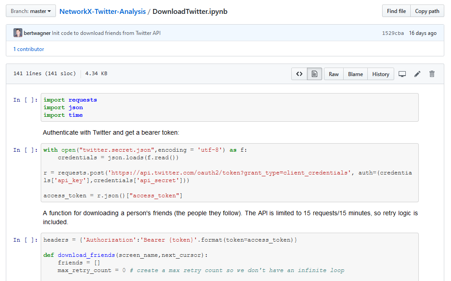451x281 pixels.
Task: Open the 1 contributor link
Action: 29,49
